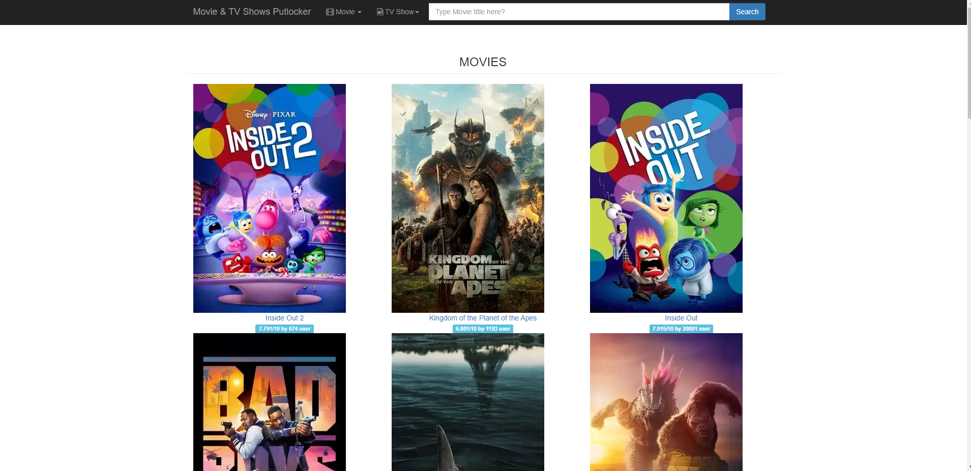Open the Inside Out 2 poster
This screenshot has height=471, width=971.
(270, 198)
